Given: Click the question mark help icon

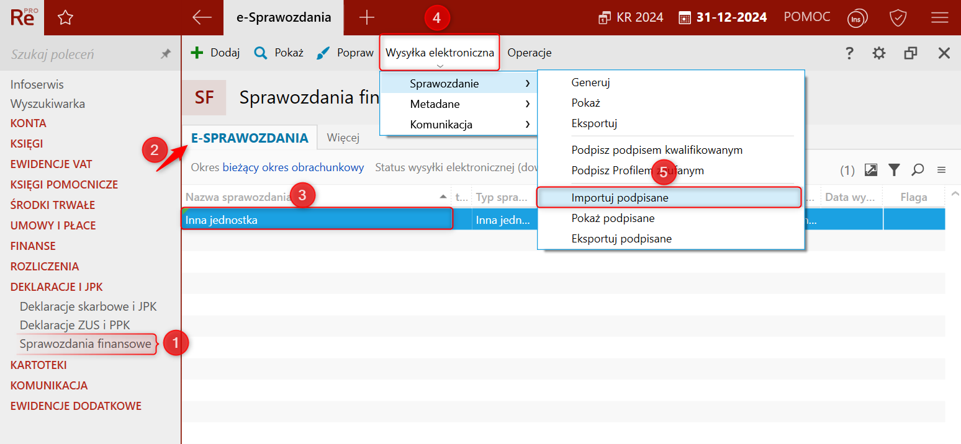Looking at the screenshot, I should point(849,53).
